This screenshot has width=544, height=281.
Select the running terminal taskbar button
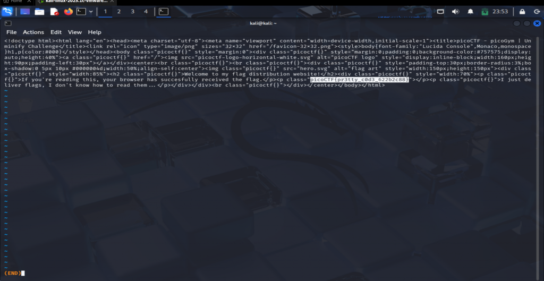164,12
